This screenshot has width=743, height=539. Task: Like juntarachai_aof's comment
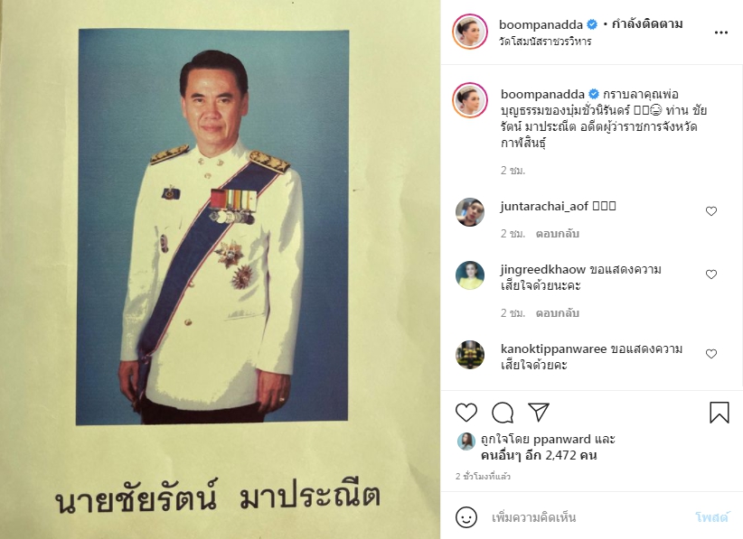point(711,211)
